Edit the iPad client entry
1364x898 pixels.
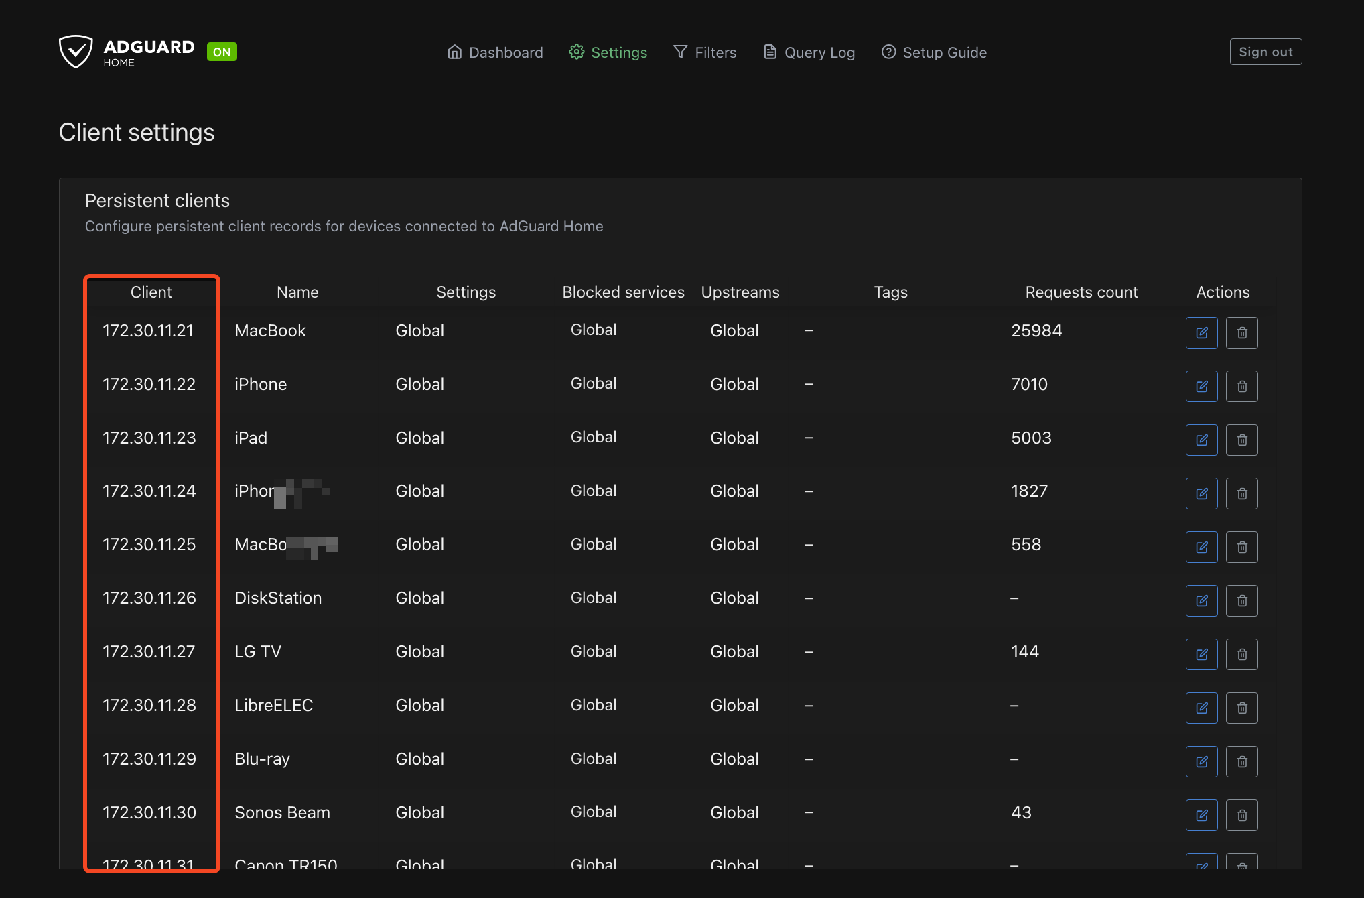coord(1201,440)
